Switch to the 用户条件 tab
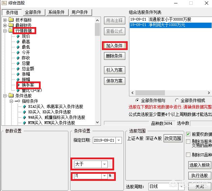This screenshot has width=212, height=191. [x=80, y=12]
